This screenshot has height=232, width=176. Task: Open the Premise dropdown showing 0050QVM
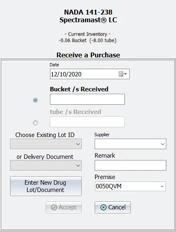click(x=130, y=186)
